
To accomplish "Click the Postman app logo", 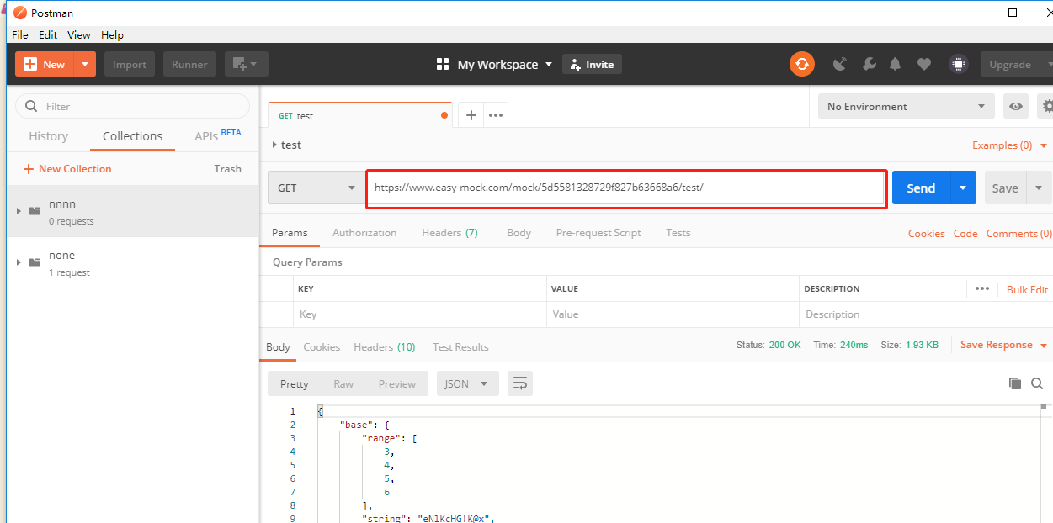I will click(19, 13).
